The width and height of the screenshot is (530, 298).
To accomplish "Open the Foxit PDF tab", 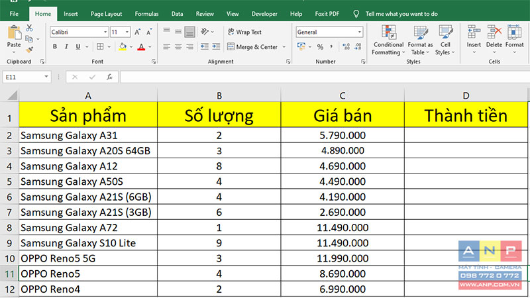I will tap(327, 14).
